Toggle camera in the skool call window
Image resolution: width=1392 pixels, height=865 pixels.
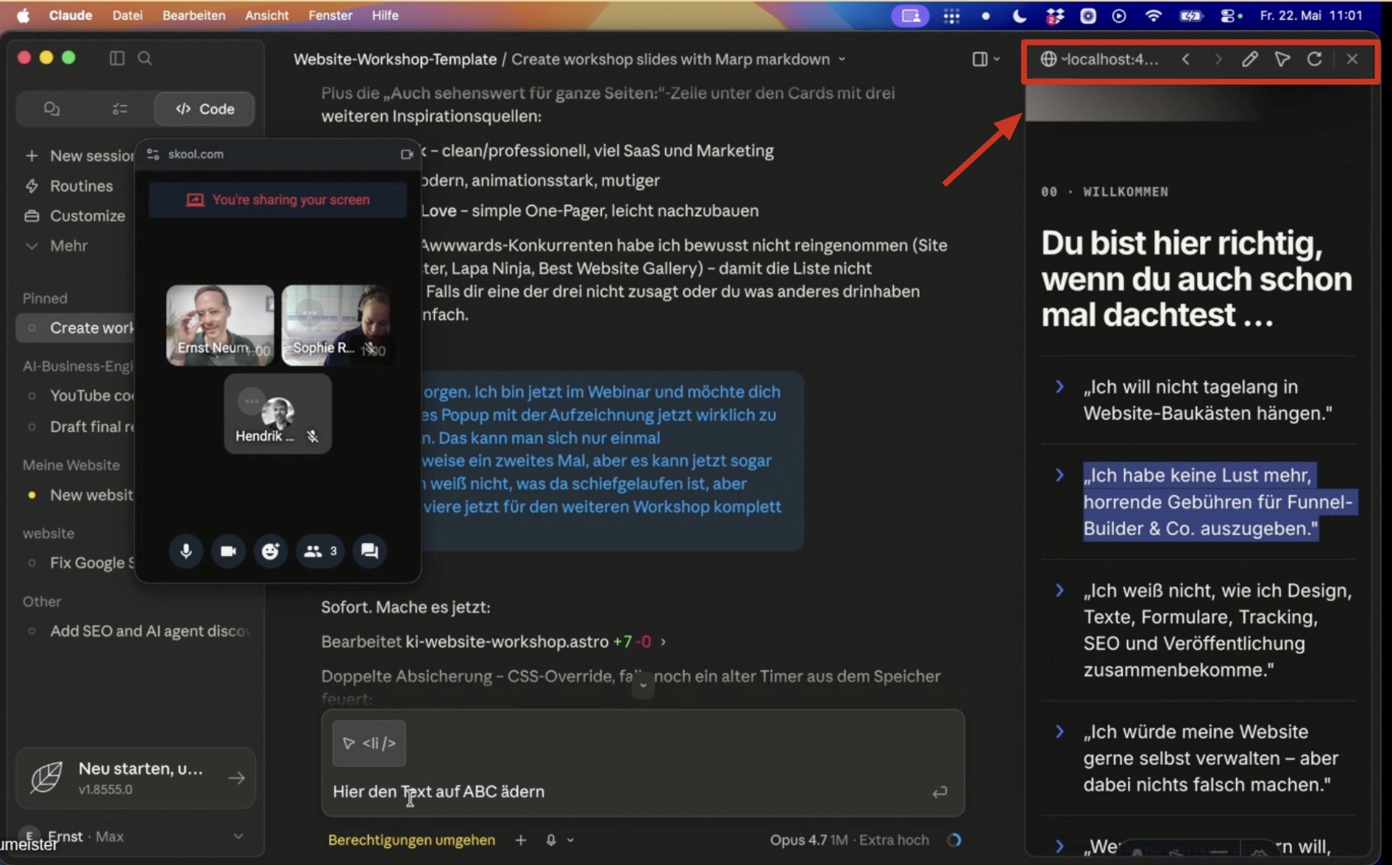point(228,551)
